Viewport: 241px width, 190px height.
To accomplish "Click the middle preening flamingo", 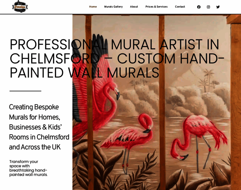I will pyautogui.click(x=128, y=138).
